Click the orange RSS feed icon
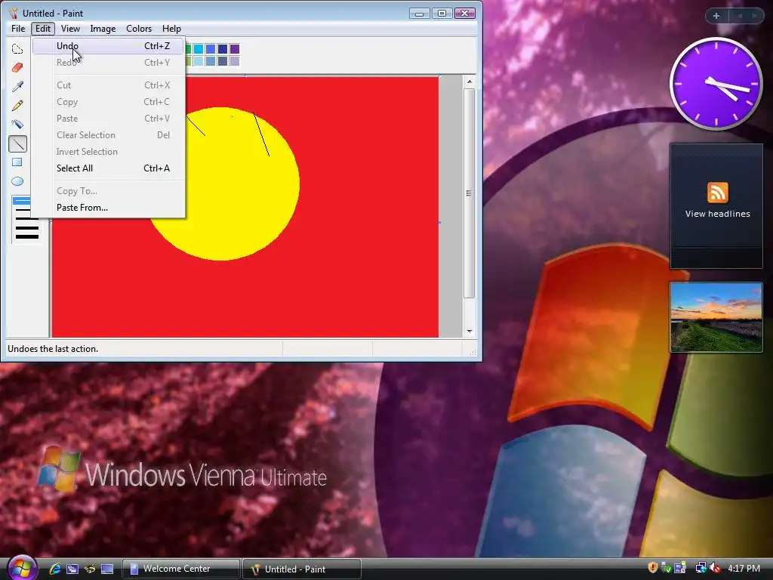The width and height of the screenshot is (773, 580). click(x=717, y=193)
